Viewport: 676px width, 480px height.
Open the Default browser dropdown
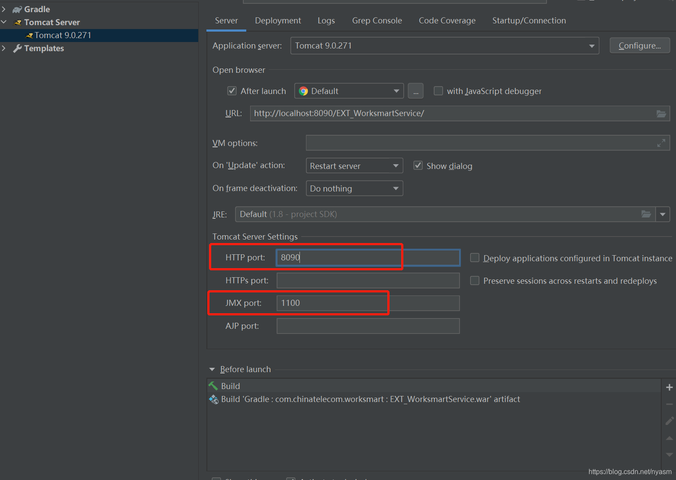point(349,91)
